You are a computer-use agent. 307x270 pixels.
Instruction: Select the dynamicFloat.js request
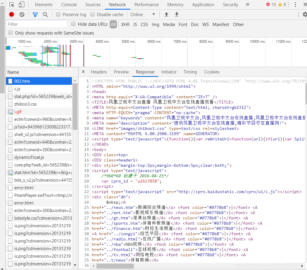pyautogui.click(x=39, y=157)
